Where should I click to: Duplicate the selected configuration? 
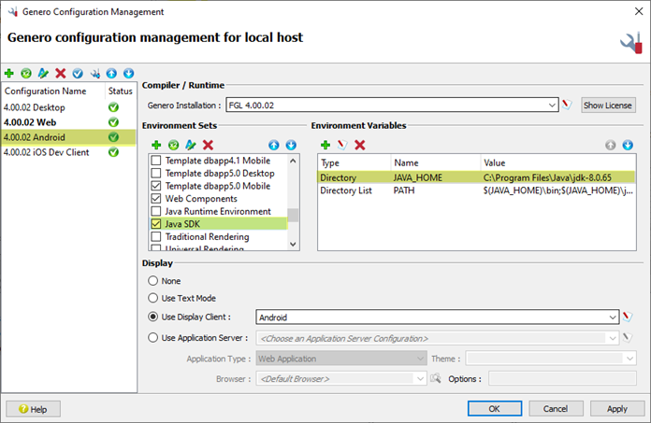click(26, 74)
